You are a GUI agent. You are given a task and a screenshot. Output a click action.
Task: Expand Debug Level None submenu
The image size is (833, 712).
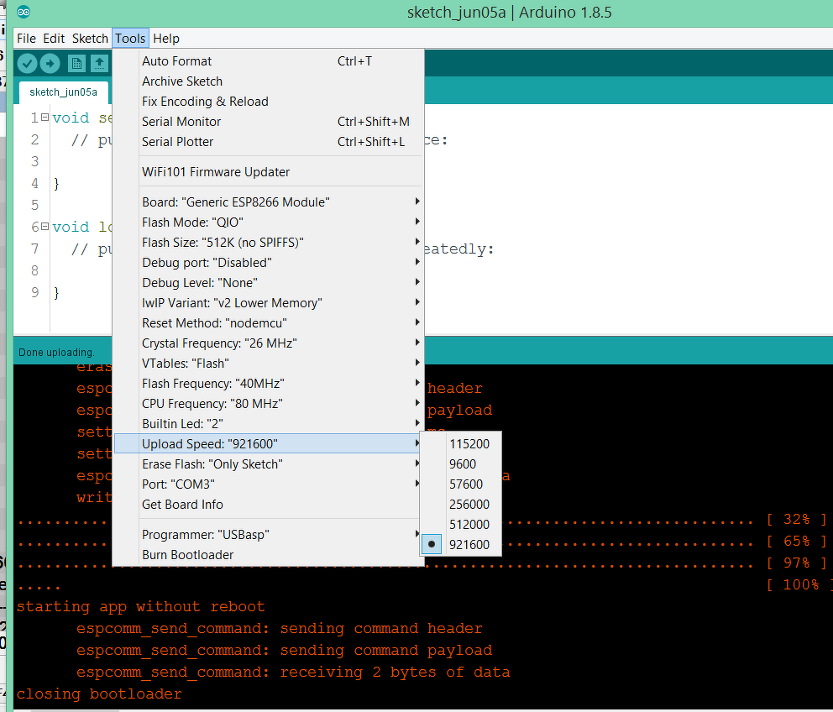coord(268,283)
